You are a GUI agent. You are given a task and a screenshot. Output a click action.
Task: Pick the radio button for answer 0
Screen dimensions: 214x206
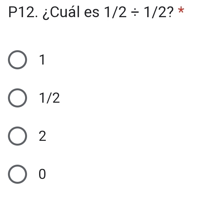pos(17,174)
